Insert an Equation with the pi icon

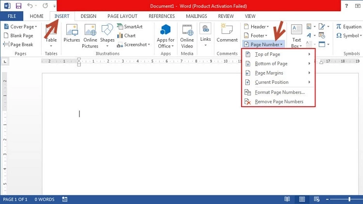pos(348,27)
